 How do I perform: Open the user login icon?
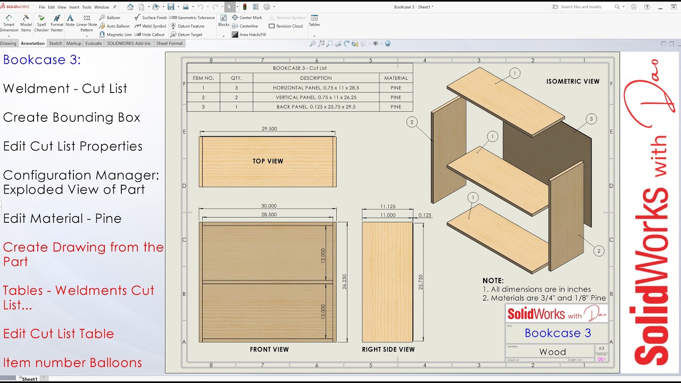point(633,7)
